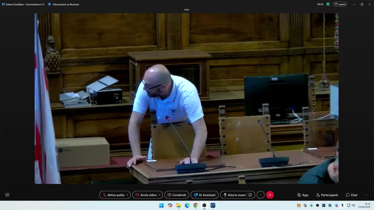374x210 pixels.
Task: Unmute with the Attiva audio button
Action: (113, 195)
